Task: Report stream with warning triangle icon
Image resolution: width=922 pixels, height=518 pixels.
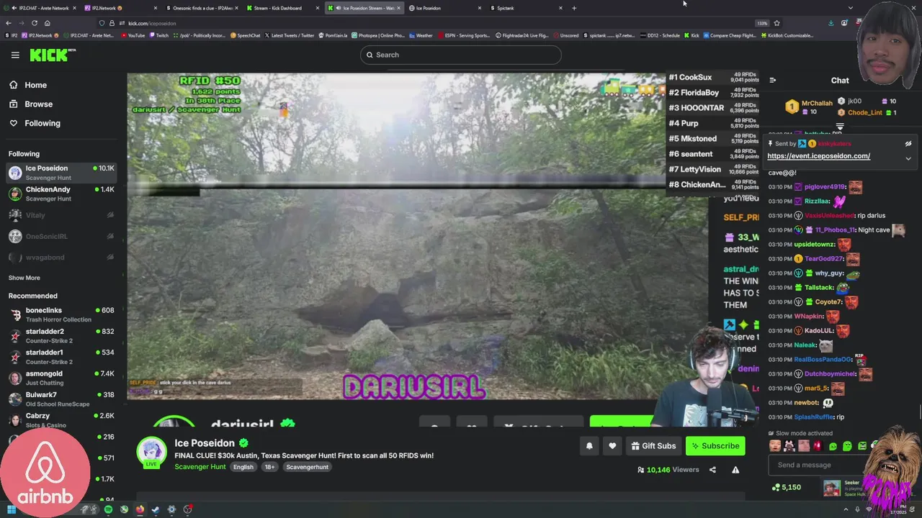Action: 735,470
